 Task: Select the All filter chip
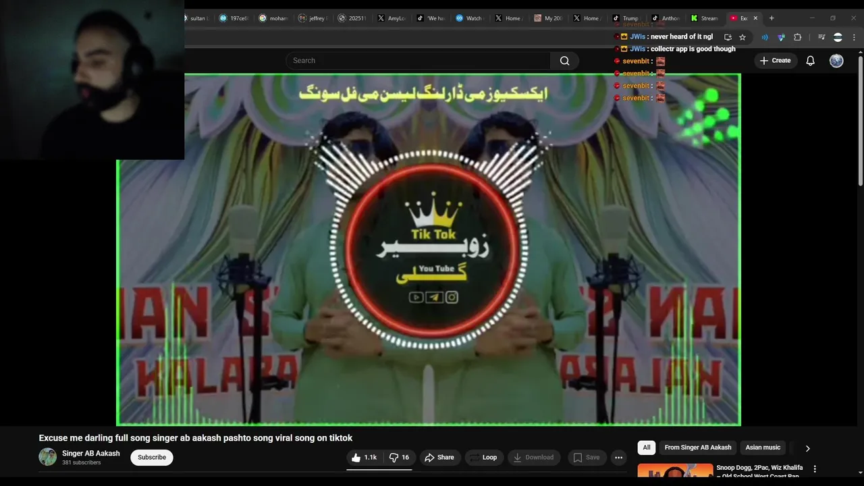point(647,448)
